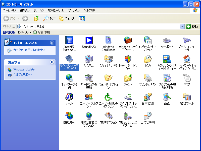Open the ツール(T) menu
Viewport: 201px width, 151px height.
point(74,10)
